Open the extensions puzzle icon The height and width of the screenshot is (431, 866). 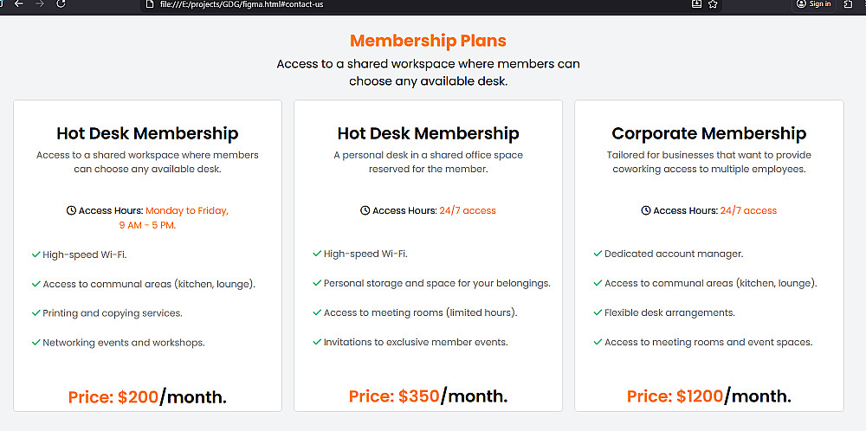(x=849, y=3)
